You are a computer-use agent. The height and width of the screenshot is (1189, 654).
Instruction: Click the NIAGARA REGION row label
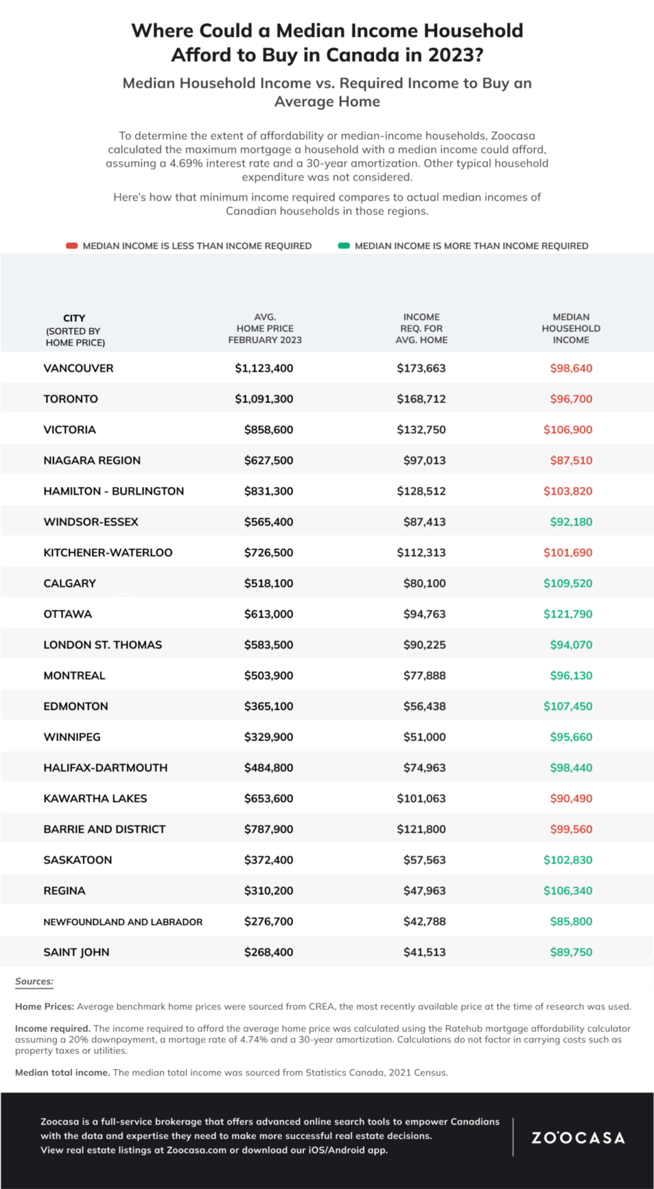92,460
